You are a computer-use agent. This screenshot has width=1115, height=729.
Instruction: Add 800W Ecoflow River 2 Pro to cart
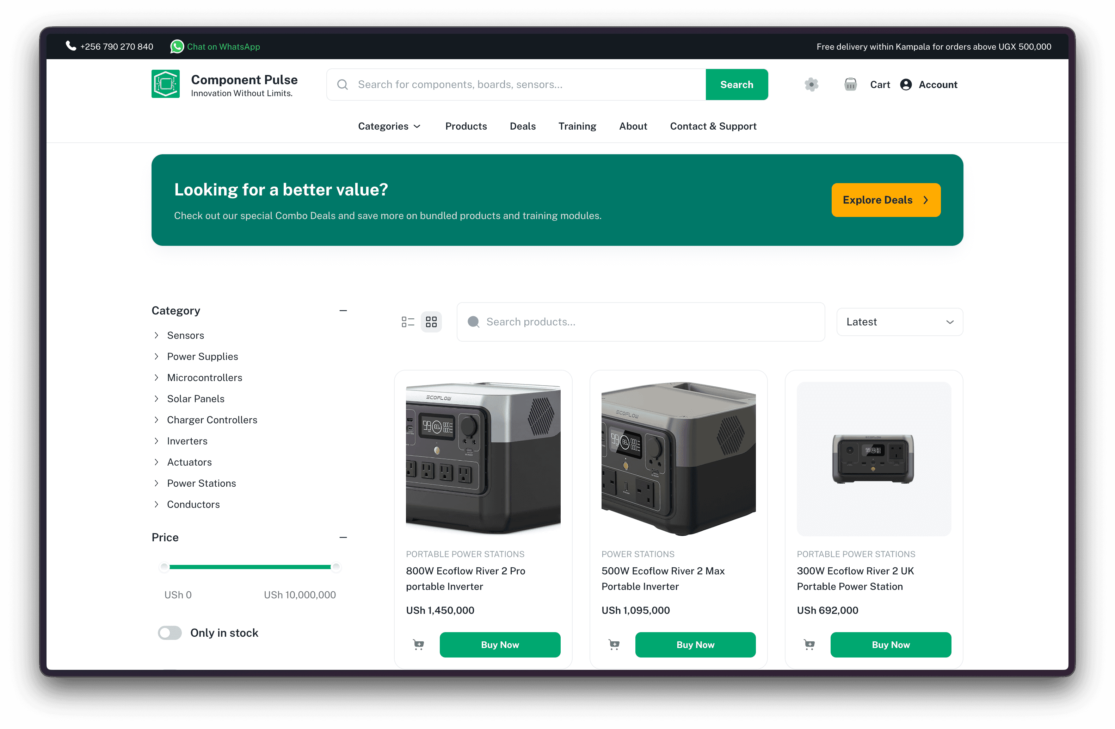[418, 645]
